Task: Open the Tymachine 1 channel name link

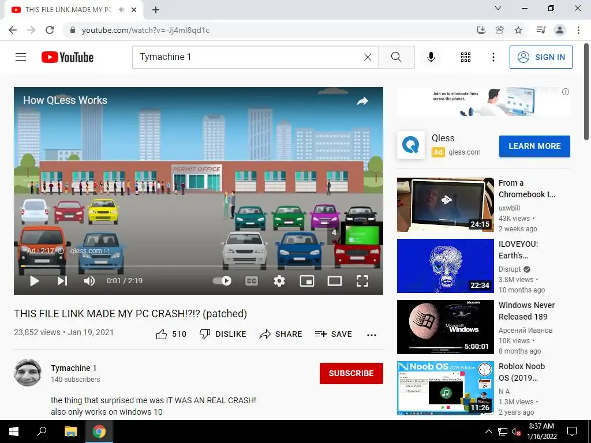Action: coord(73,368)
